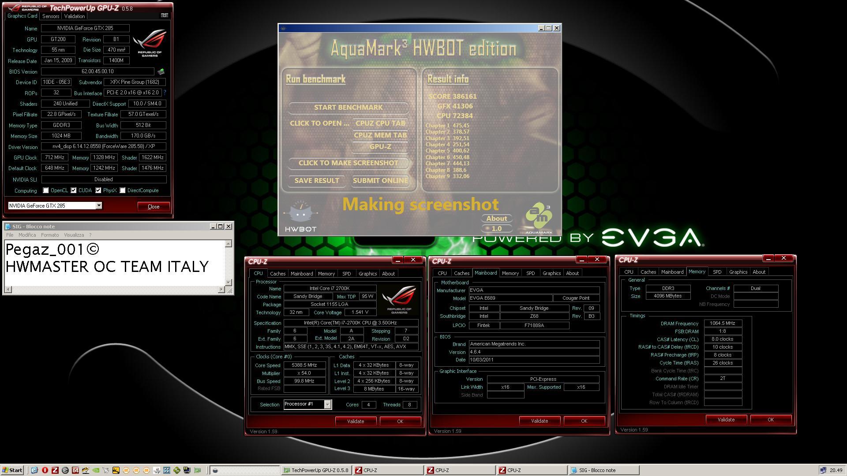Click the Core Speed value field in CPU-Z
Screen dimensions: 847x476
coord(304,365)
